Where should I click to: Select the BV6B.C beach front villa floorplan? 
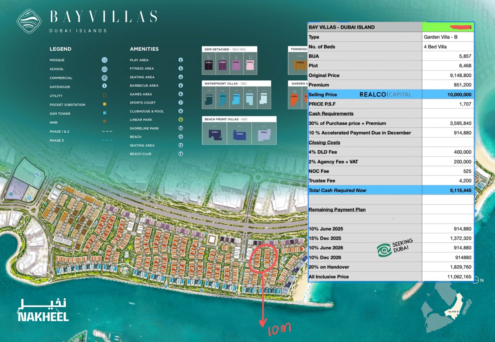(264, 135)
